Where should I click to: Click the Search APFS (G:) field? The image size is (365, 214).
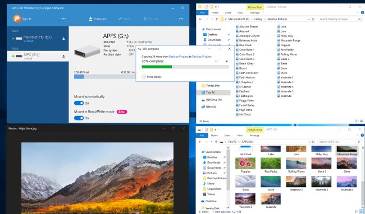coord(340,142)
